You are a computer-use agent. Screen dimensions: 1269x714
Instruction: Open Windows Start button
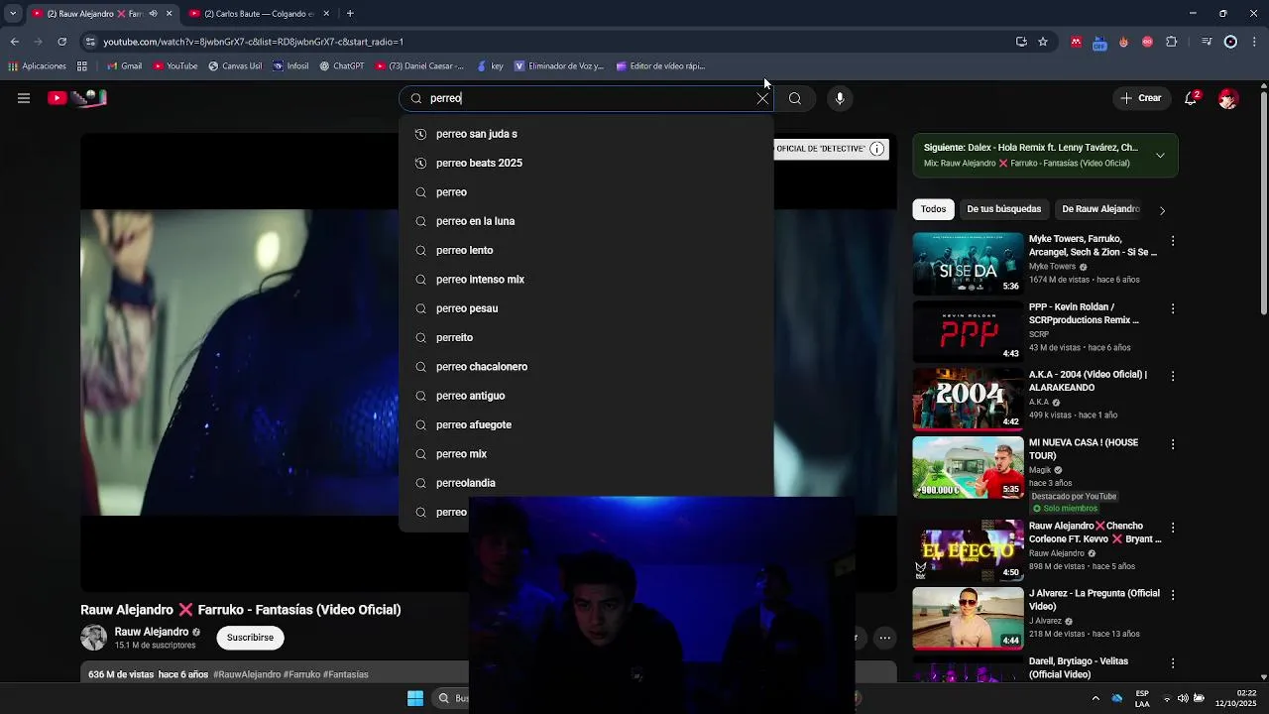click(x=415, y=698)
